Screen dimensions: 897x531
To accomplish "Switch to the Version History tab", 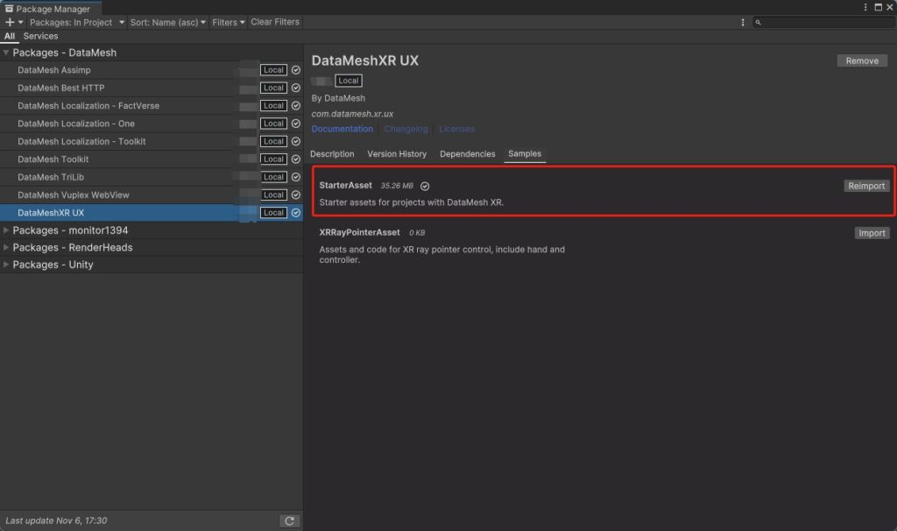I will pos(397,154).
